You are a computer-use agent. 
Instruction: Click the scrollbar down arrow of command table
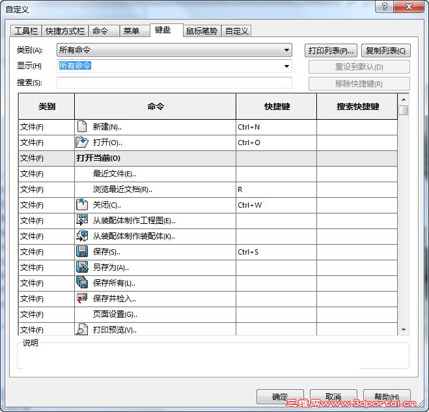coord(404,329)
